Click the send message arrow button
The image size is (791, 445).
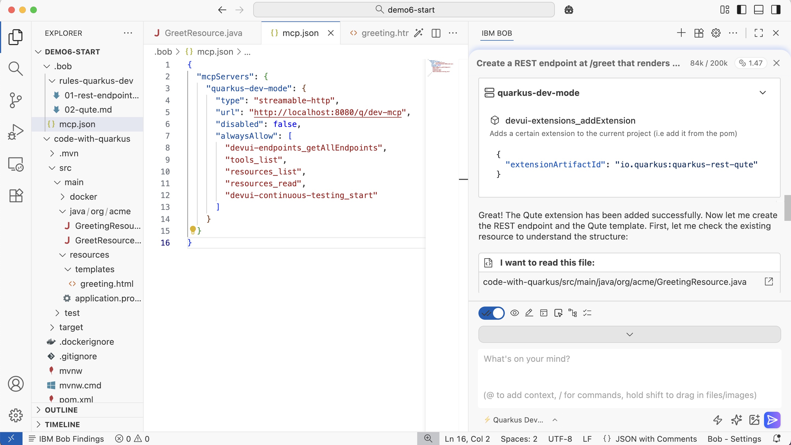tap(772, 419)
